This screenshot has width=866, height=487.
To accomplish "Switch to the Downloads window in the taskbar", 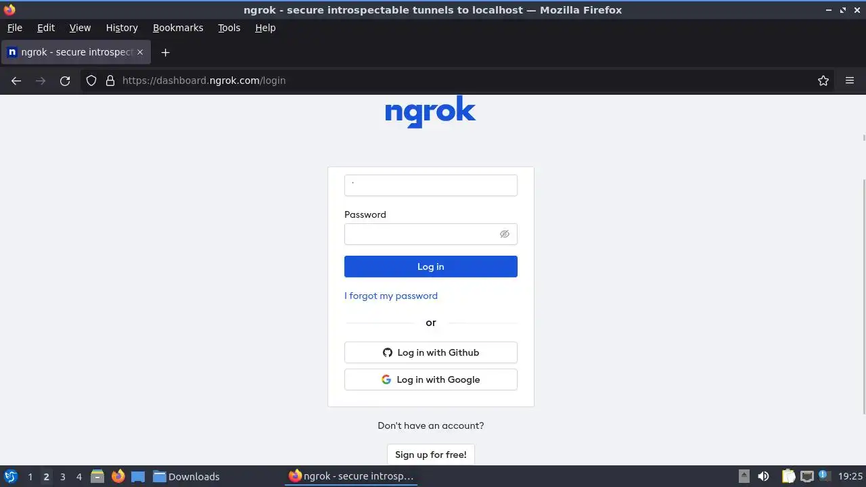I will point(187,476).
